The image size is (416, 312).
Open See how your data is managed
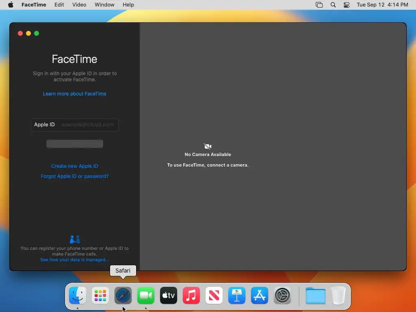tap(75, 260)
